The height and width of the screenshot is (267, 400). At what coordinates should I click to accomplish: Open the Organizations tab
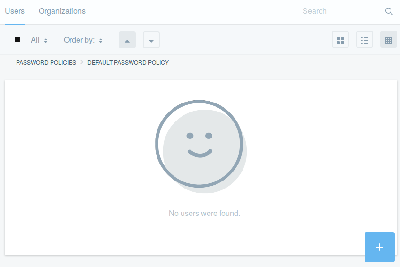coord(62,11)
